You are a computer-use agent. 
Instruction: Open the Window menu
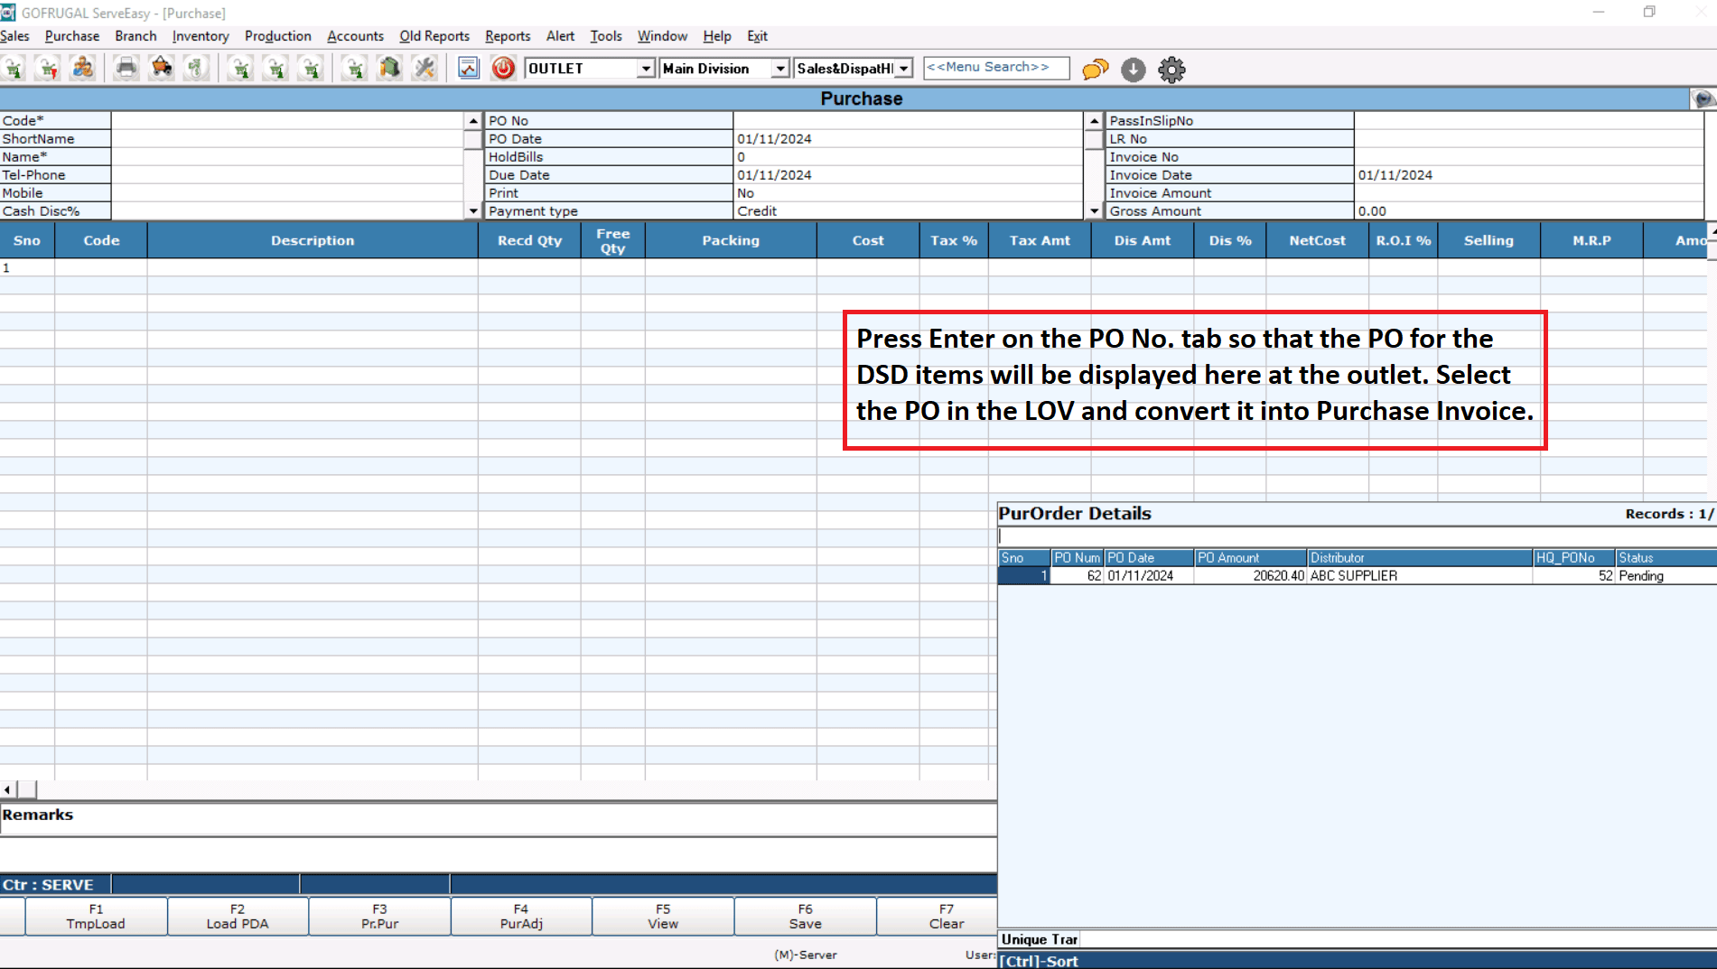(x=662, y=36)
